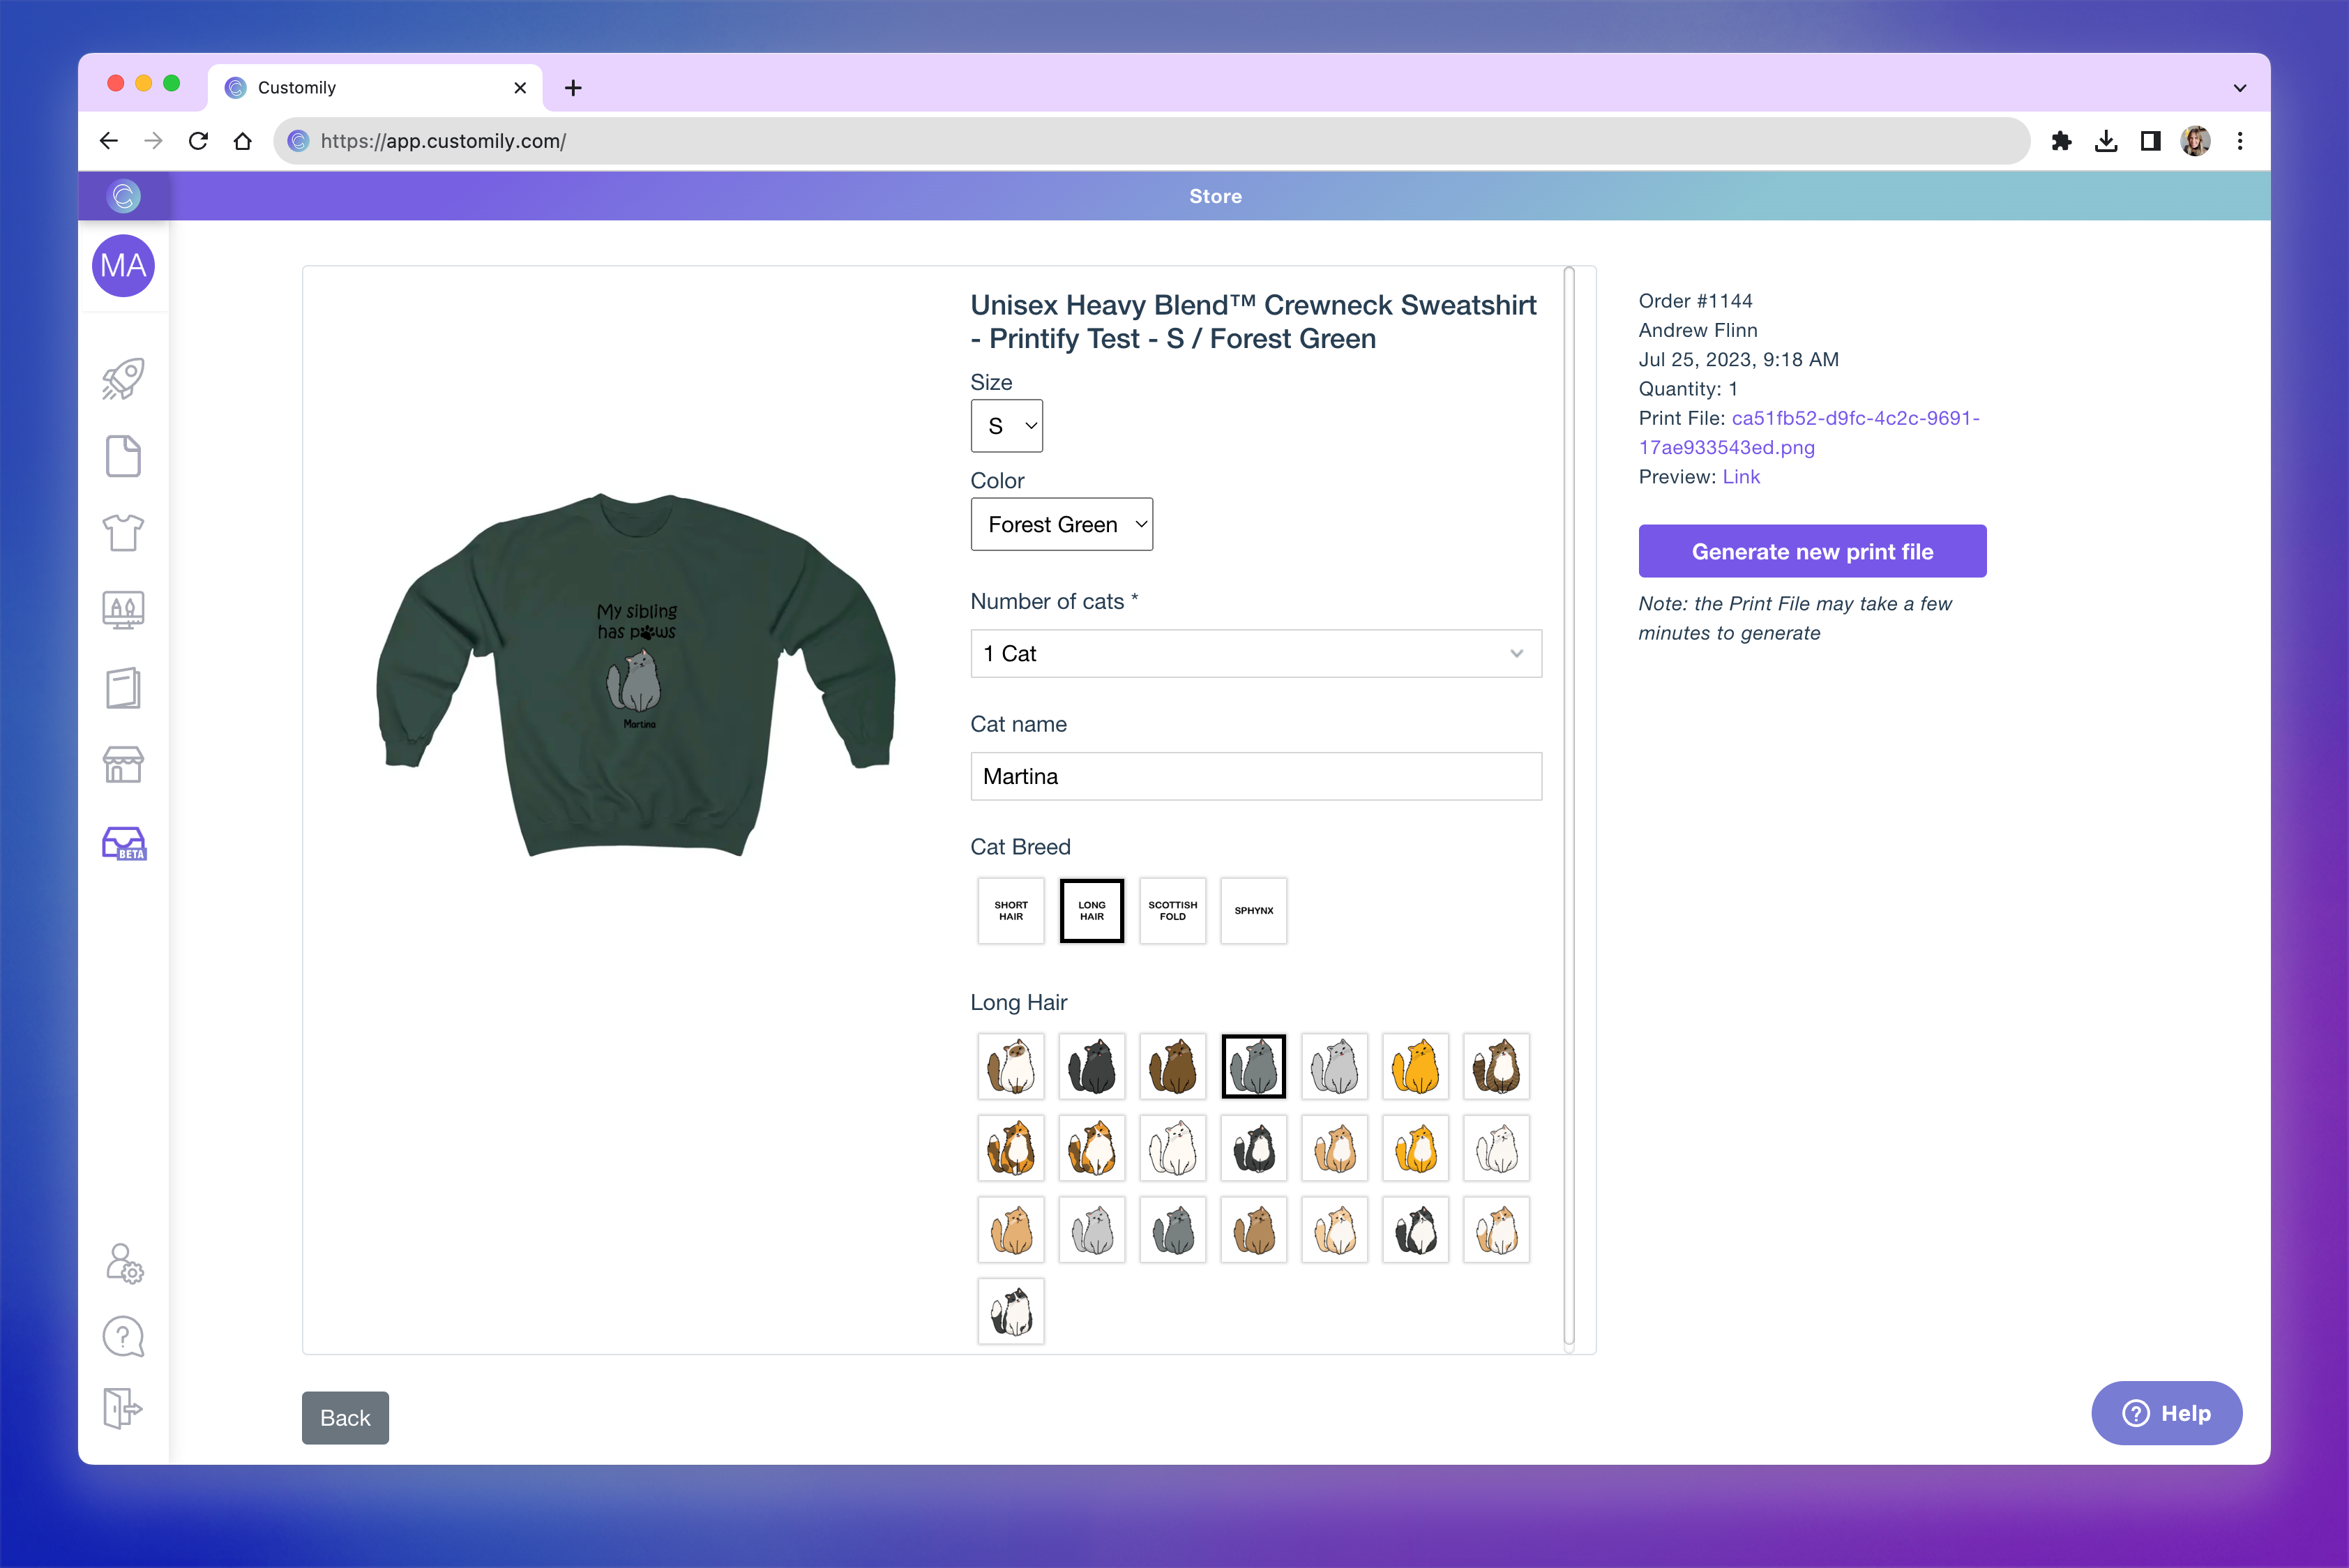Select the Scottish Fold breed option
Screen dimensions: 2349x1568
tap(1172, 910)
